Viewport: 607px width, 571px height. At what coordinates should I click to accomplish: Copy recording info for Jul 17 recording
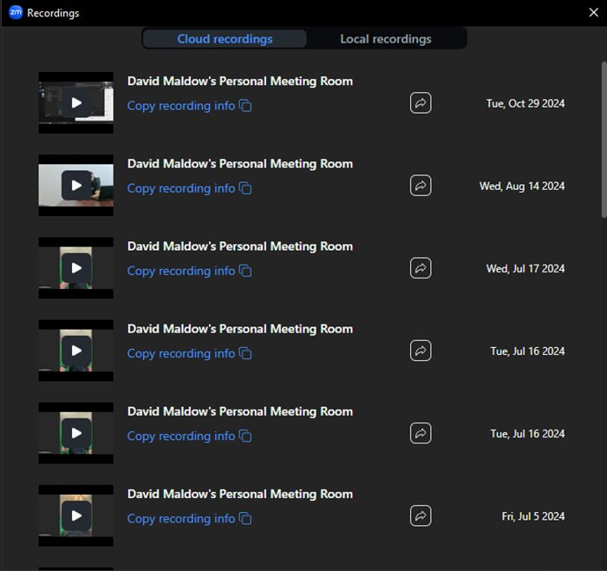(189, 271)
